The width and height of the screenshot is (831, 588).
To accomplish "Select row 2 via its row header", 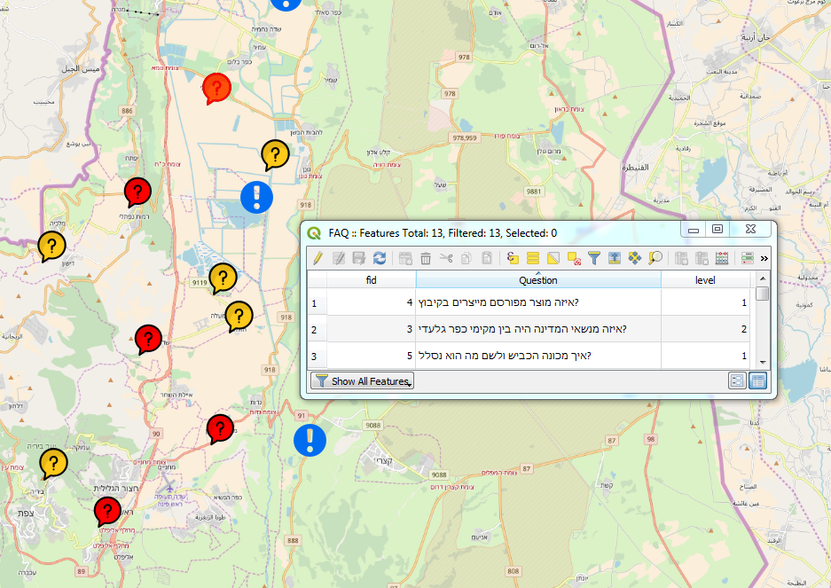I will coord(314,330).
